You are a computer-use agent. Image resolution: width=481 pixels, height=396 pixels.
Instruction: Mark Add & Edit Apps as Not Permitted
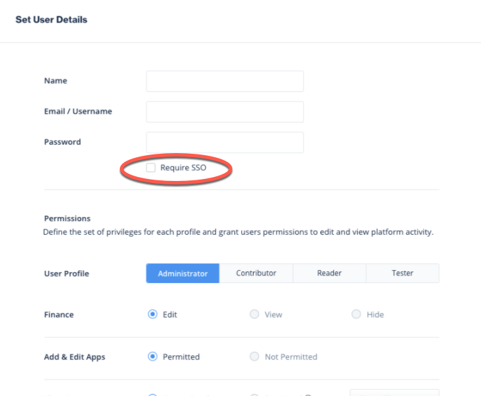coord(254,357)
